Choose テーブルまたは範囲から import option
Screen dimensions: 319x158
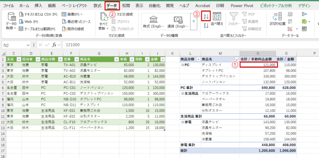[x=37, y=29]
